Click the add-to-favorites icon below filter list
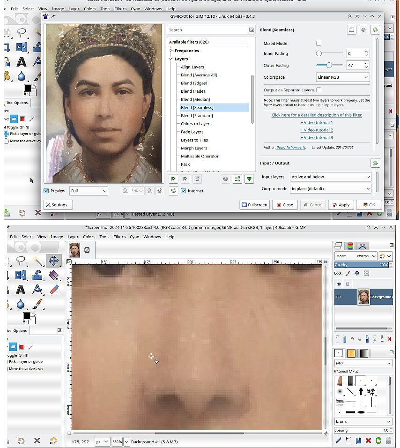This screenshot has width=400, height=448. pos(173,179)
